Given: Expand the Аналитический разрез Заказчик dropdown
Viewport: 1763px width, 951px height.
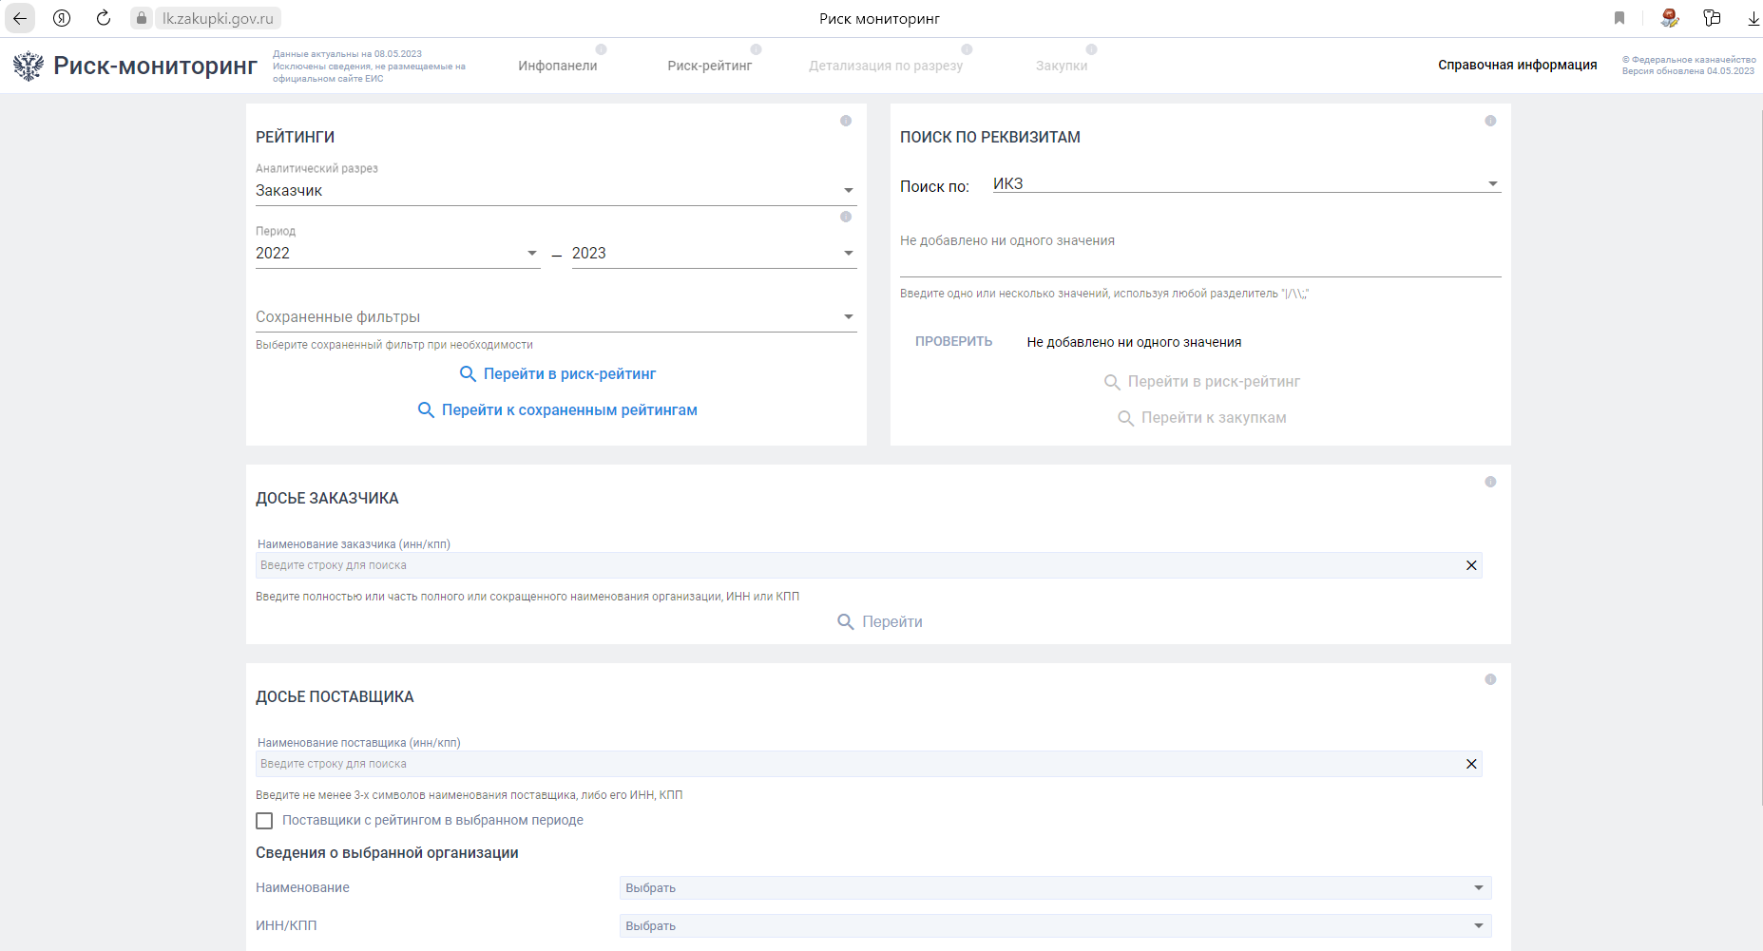Looking at the screenshot, I should 848,191.
